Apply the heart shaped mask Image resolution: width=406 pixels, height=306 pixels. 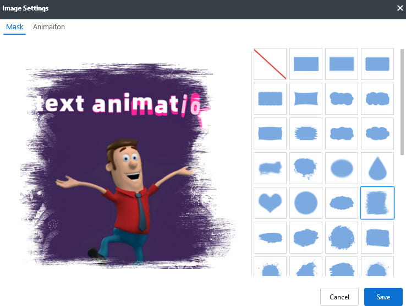pos(270,203)
